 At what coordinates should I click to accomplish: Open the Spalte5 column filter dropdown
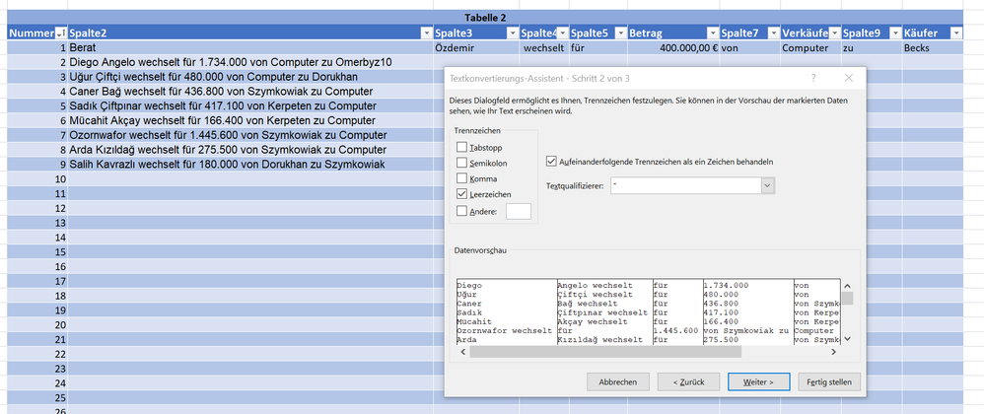(620, 34)
